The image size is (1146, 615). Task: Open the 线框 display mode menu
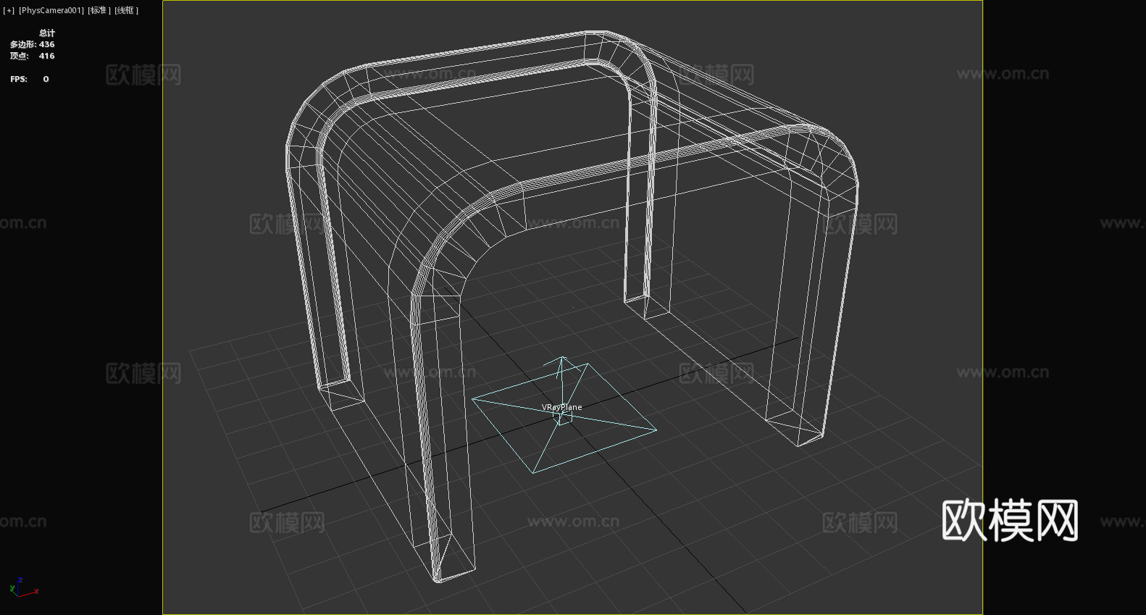click(126, 10)
